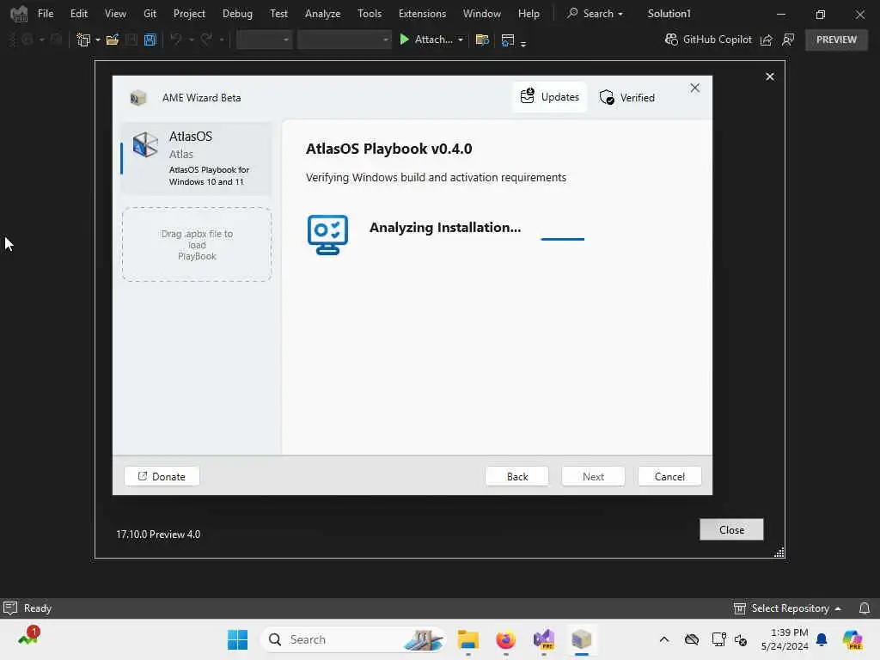Expand the New Project dropdown arrow
Viewport: 880px width, 660px height.
click(98, 40)
